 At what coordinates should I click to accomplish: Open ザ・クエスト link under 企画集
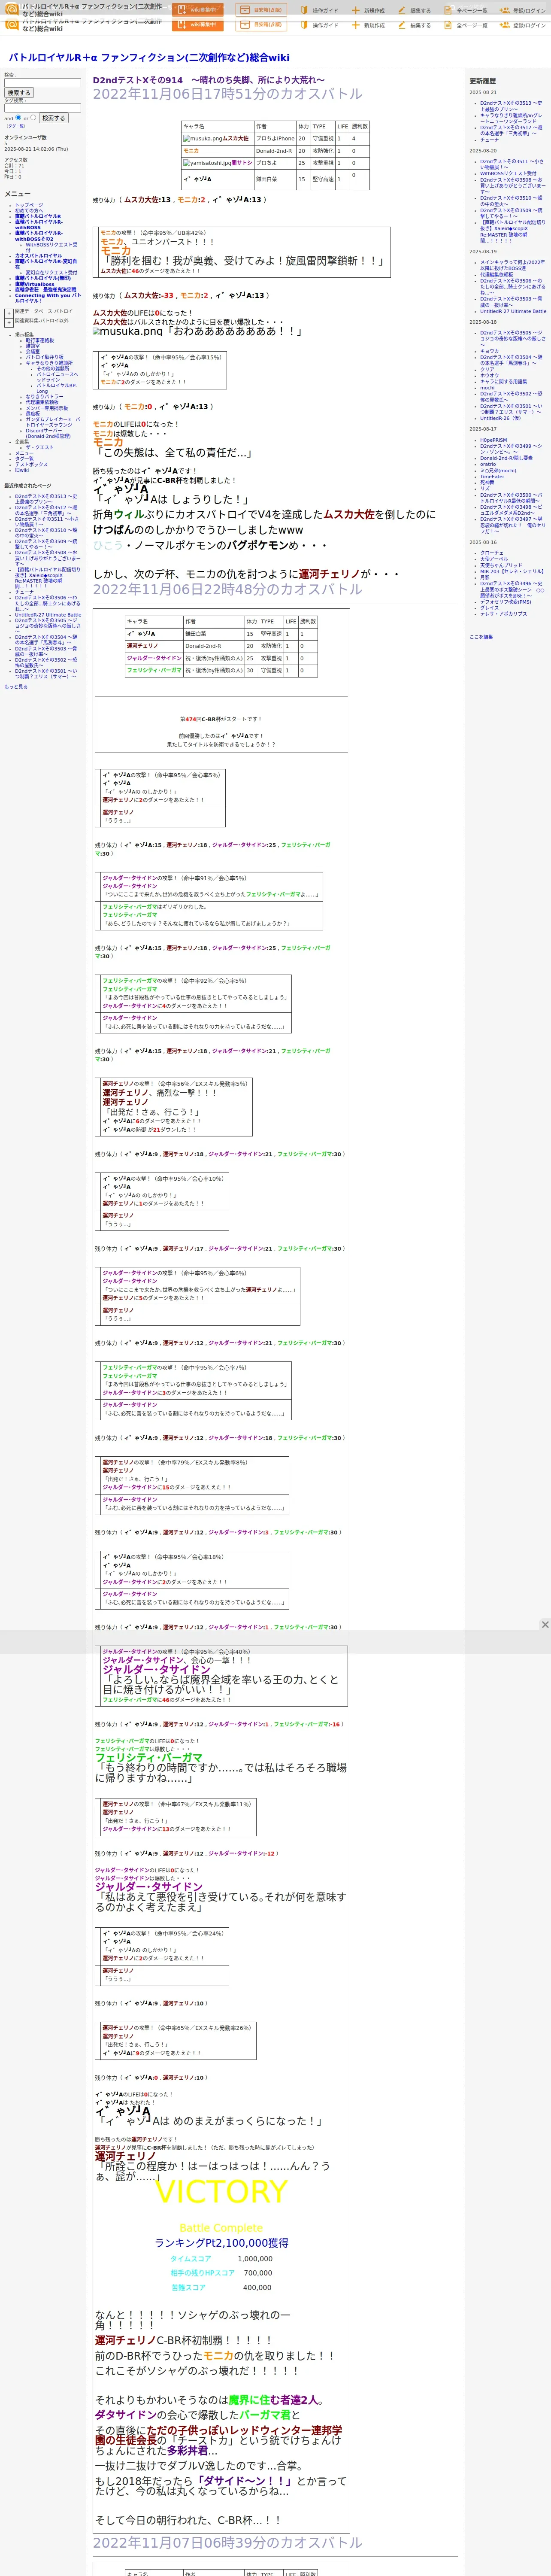(40, 447)
